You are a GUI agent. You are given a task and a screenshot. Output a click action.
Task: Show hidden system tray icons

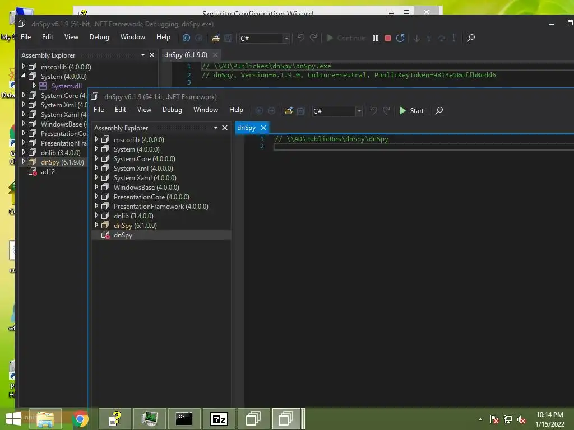point(480,419)
